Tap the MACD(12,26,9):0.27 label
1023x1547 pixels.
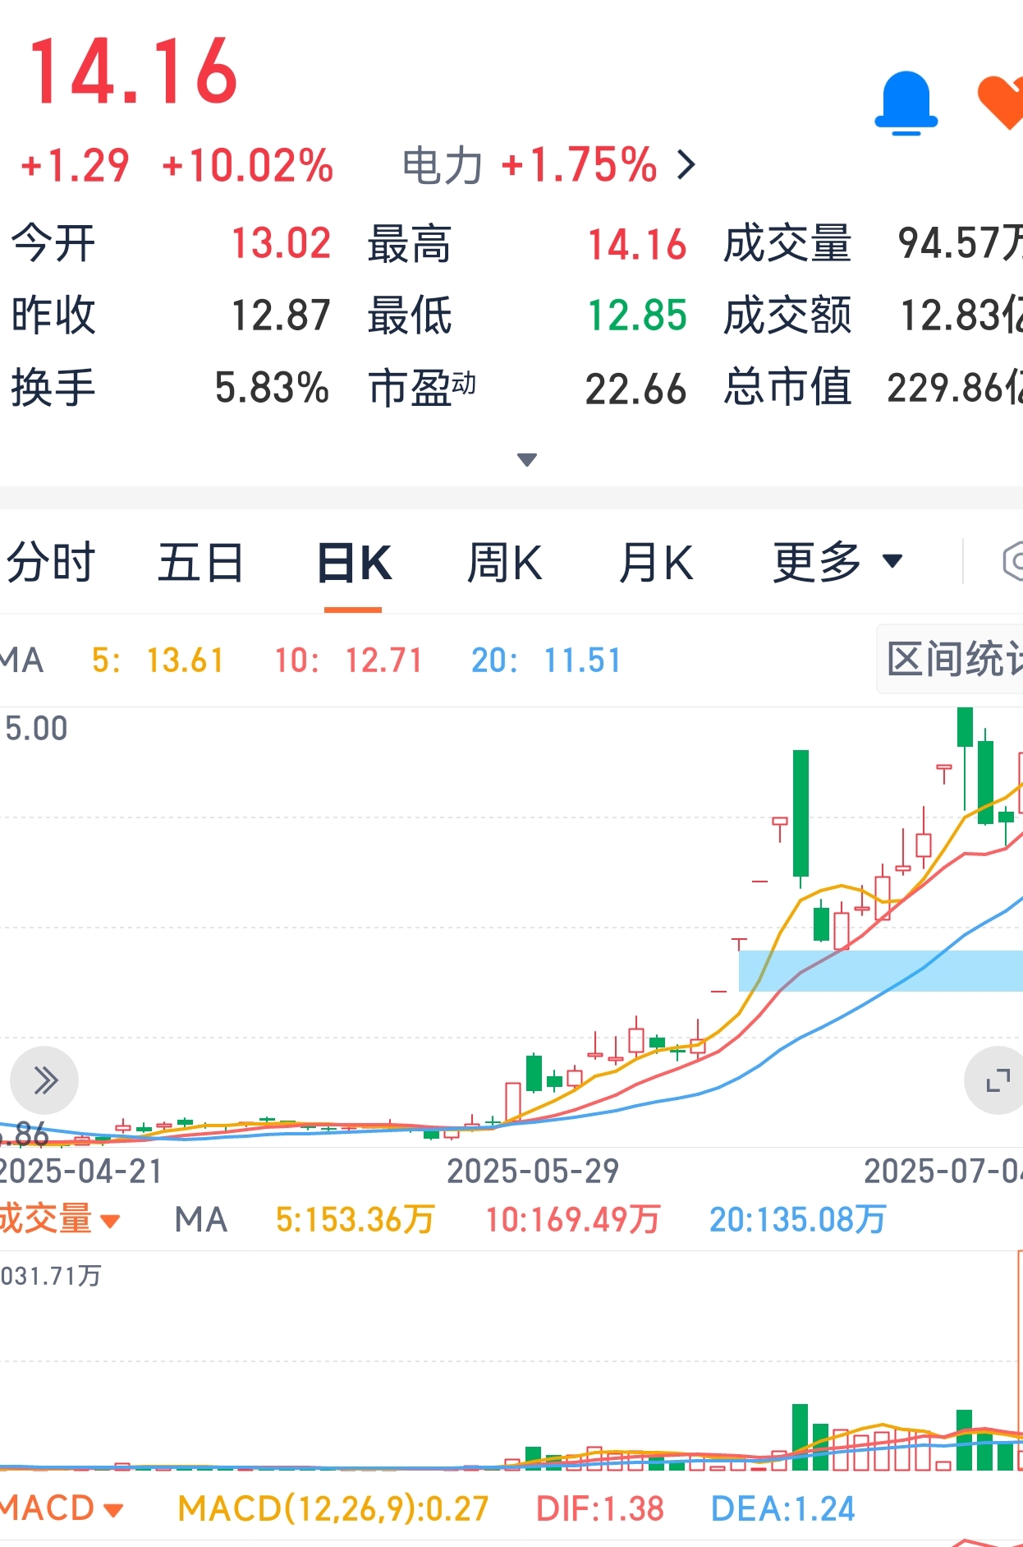pos(333,1508)
